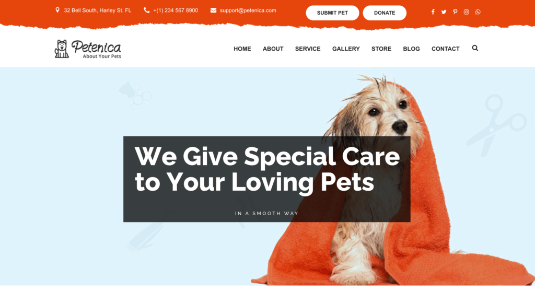Open the Facebook social icon
Image resolution: width=535 pixels, height=303 pixels.
pyautogui.click(x=433, y=12)
